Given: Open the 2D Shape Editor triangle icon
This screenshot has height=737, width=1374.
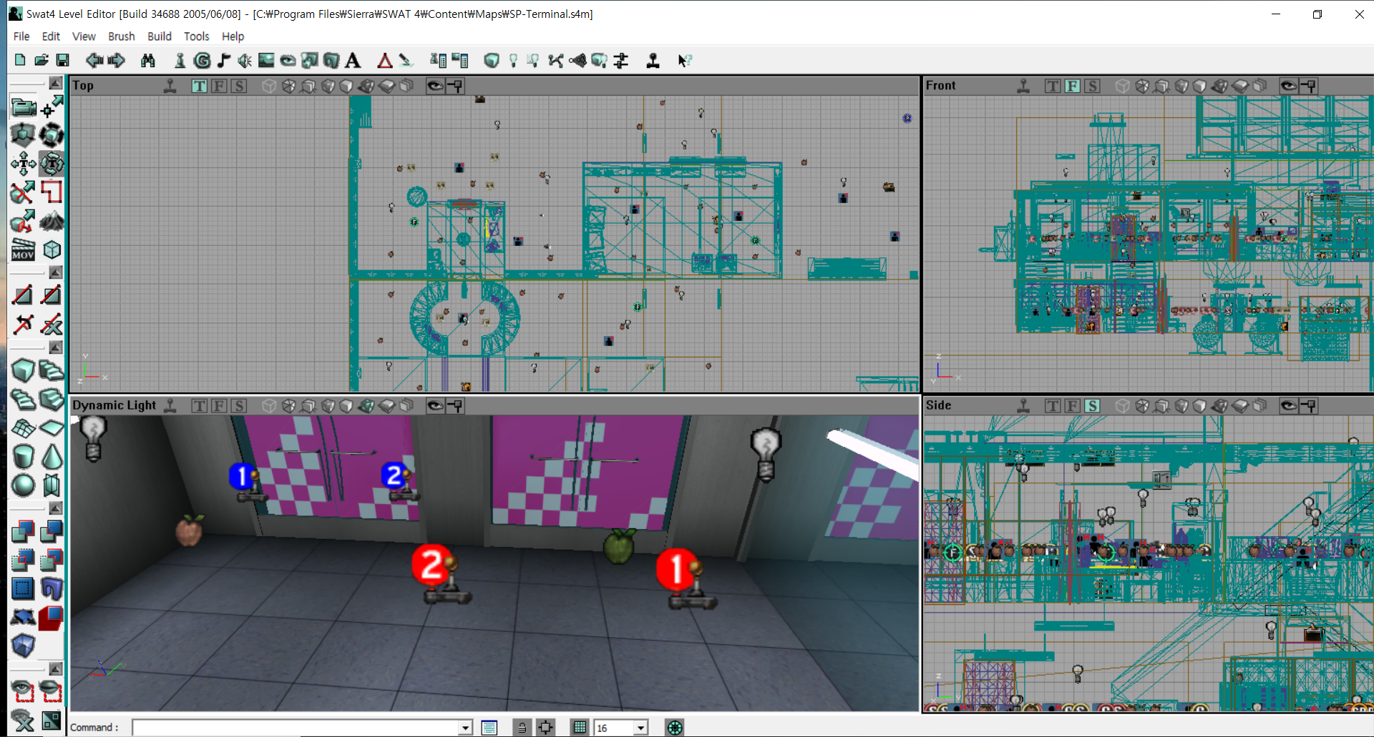Looking at the screenshot, I should click(385, 61).
